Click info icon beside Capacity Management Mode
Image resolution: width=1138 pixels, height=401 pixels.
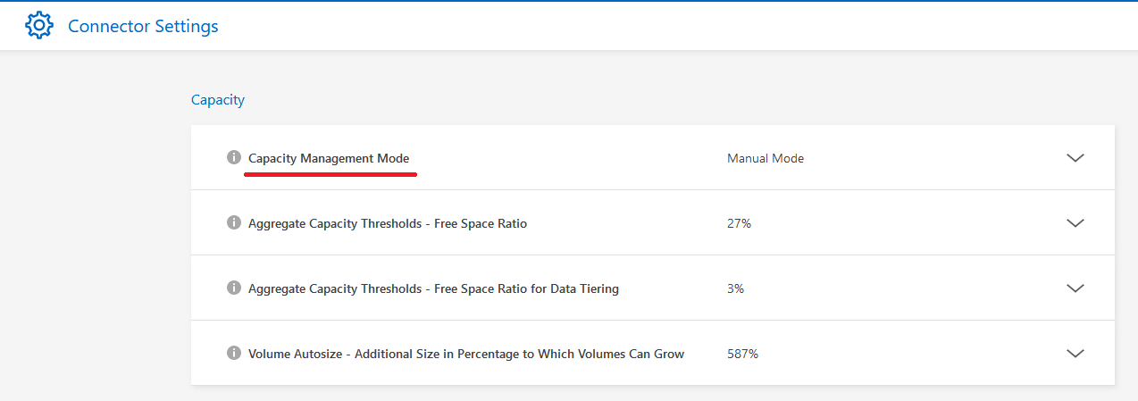234,158
